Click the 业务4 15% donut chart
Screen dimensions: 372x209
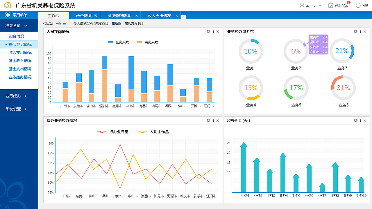click(251, 88)
